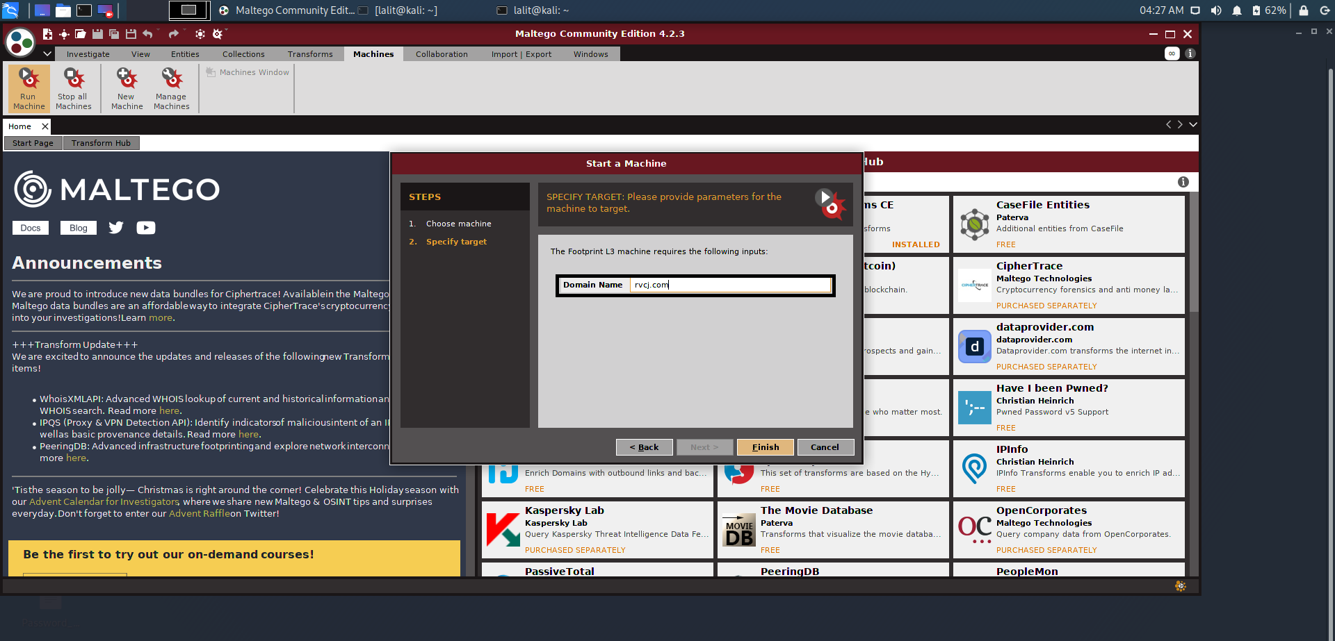
Task: Open the Maltego YouTube icon link
Action: (x=146, y=228)
